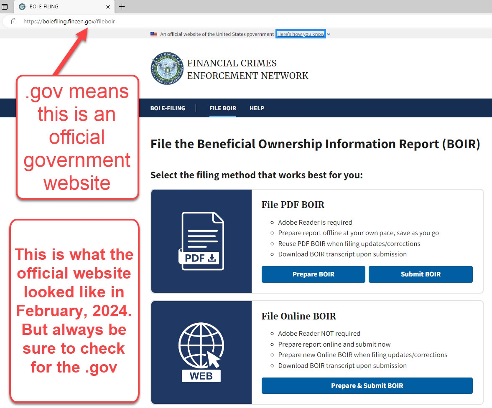Click the Financial Crimes Enforcement Network title

point(247,69)
